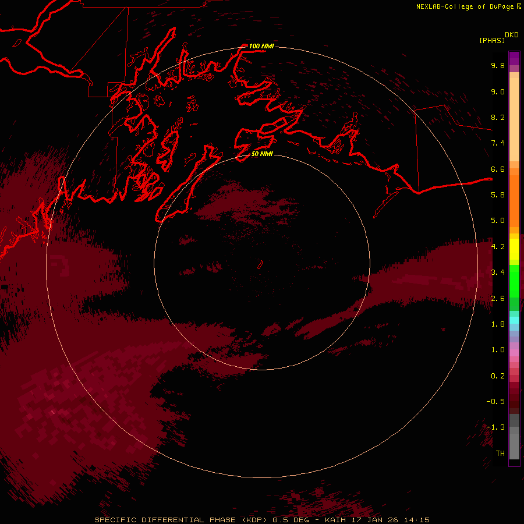Click the 0.5 DEG elevation text
This screenshot has width=524, height=524.
[291, 520]
